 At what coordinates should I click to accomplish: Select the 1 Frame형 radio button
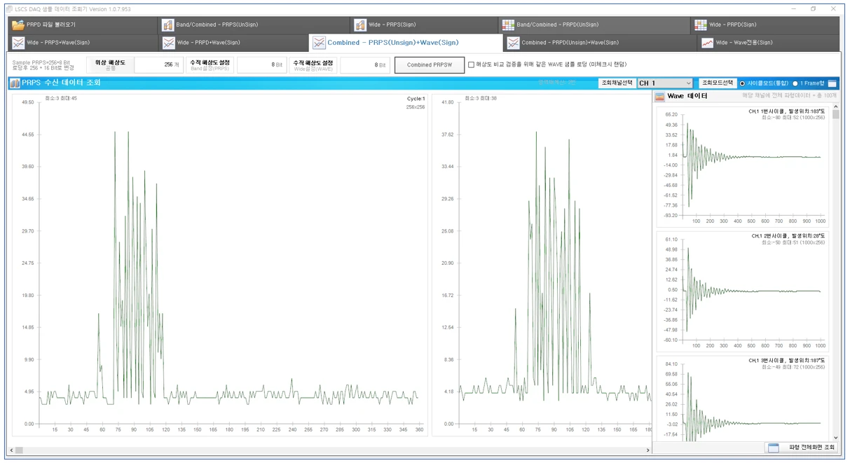coord(795,83)
